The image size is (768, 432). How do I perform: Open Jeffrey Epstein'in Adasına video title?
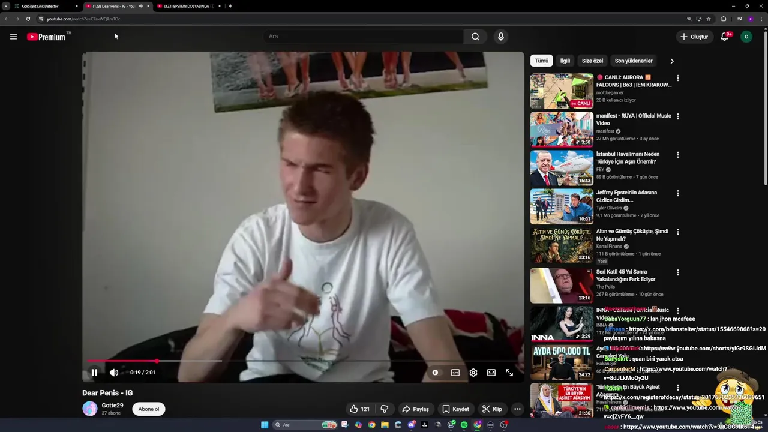tap(626, 196)
